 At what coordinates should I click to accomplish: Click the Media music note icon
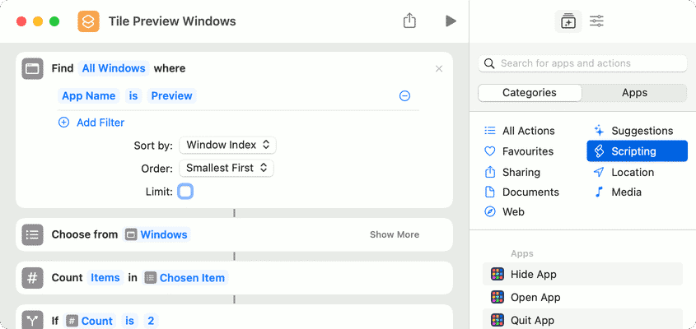599,192
